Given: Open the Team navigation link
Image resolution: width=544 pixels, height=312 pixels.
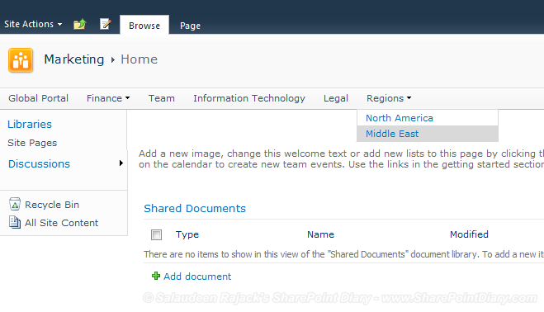Looking at the screenshot, I should pyautogui.click(x=162, y=98).
